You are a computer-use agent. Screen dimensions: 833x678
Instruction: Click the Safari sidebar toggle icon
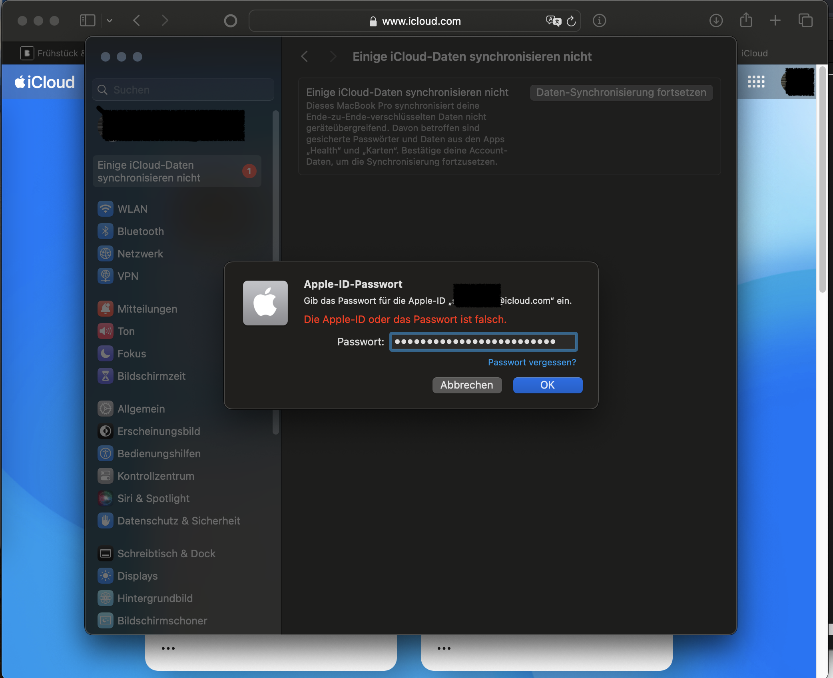[88, 20]
